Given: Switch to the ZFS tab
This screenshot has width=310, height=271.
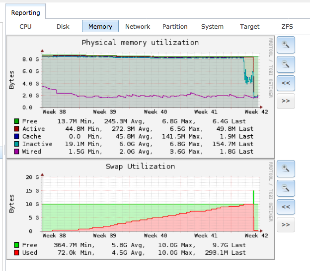Looking at the screenshot, I should 287,27.
